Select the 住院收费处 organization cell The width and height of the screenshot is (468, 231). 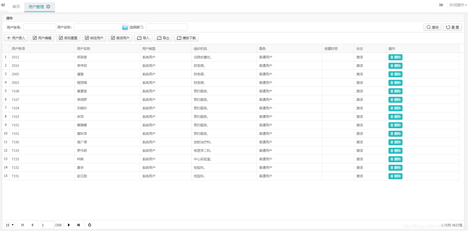224,57
